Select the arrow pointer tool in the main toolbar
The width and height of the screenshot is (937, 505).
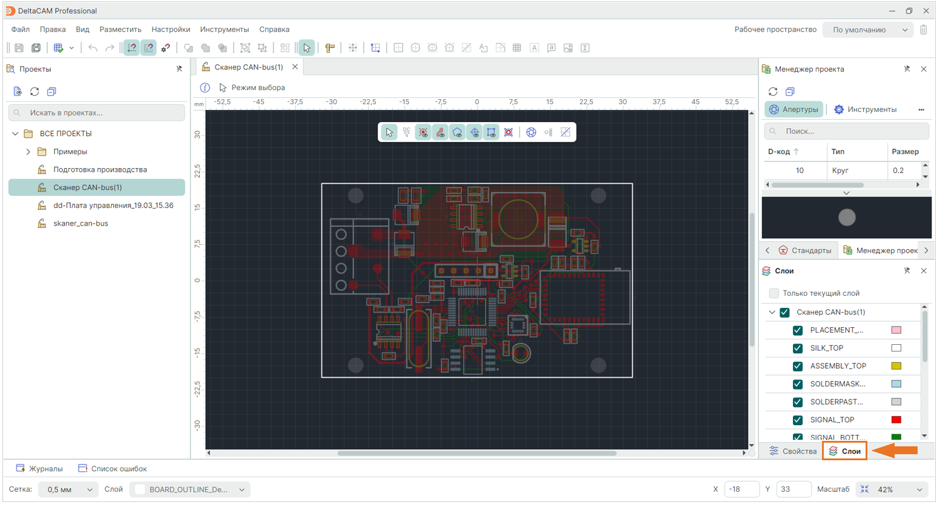[307, 48]
